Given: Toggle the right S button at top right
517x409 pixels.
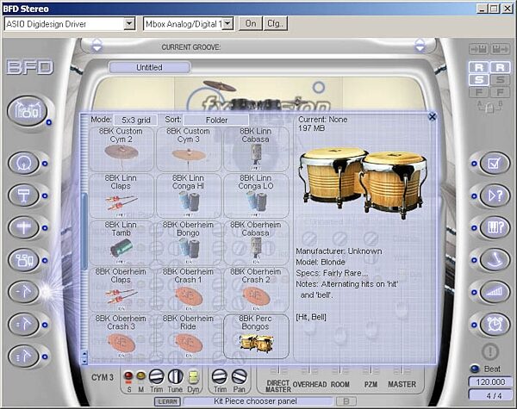Looking at the screenshot, I should [500, 79].
